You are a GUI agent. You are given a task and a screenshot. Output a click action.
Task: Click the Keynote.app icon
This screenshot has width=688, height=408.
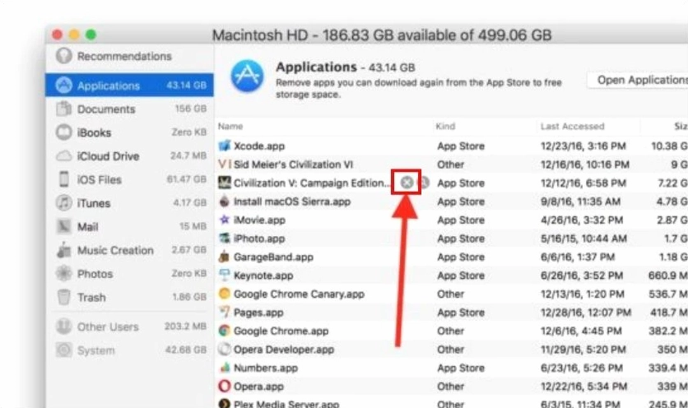[225, 275]
